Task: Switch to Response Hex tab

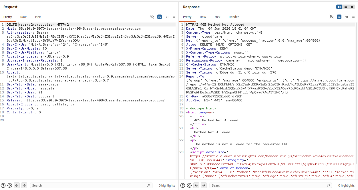Action: pyautogui.click(x=218, y=17)
